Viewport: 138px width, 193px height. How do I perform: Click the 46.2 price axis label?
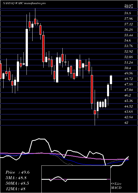pyautogui.click(x=128, y=95)
